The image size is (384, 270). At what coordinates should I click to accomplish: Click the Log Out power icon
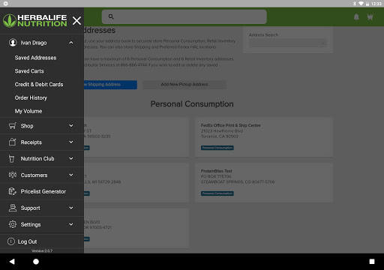[x=11, y=241]
